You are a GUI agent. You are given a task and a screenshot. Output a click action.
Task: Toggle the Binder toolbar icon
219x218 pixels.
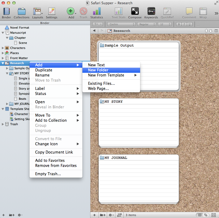pyautogui.click(x=6, y=12)
